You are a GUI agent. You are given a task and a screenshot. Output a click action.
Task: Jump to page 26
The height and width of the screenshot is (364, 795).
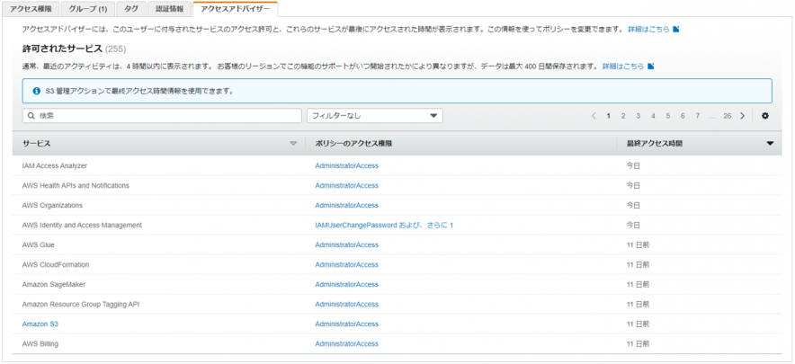coord(727,116)
